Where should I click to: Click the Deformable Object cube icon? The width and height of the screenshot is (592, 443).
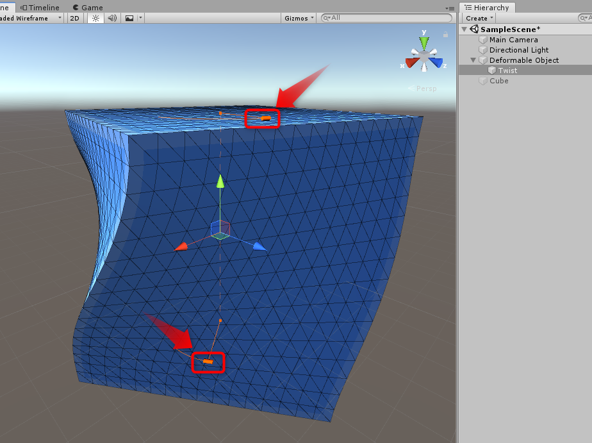coord(483,60)
